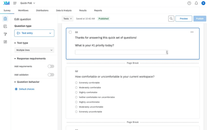Open the Look and feel paint roller icon
Viewport: 207px width, 130px height.
[5, 34]
